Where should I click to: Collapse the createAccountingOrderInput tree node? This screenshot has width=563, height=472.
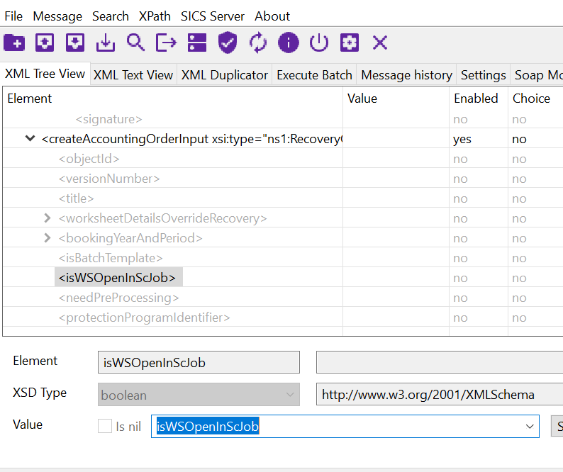pos(30,139)
